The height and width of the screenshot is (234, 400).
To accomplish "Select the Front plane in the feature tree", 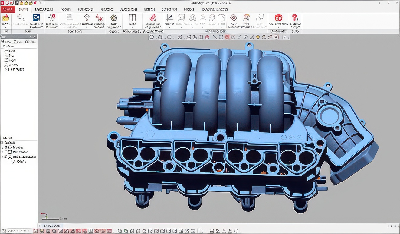I will point(12,51).
